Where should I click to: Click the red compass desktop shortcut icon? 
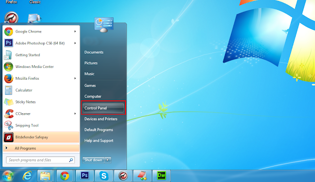click(11, 18)
